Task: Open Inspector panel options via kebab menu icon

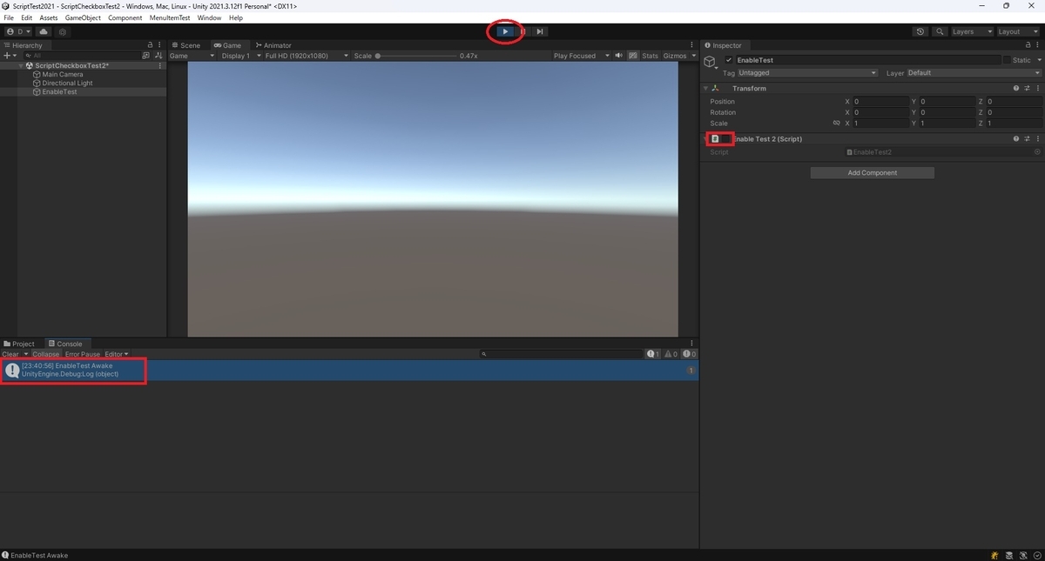Action: pos(1038,44)
